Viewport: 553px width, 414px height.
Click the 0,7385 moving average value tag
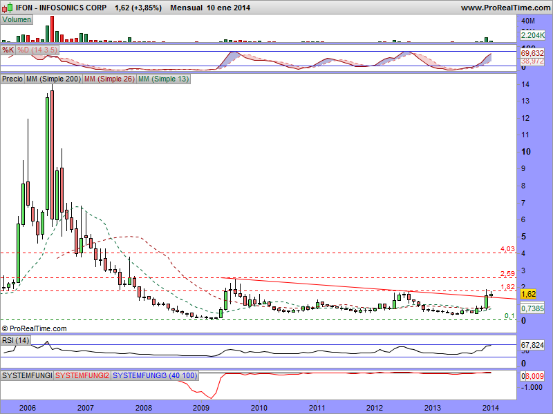pyautogui.click(x=532, y=308)
